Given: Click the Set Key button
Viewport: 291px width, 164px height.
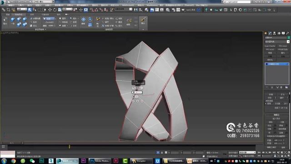Looking at the screenshot, I should (233, 156).
